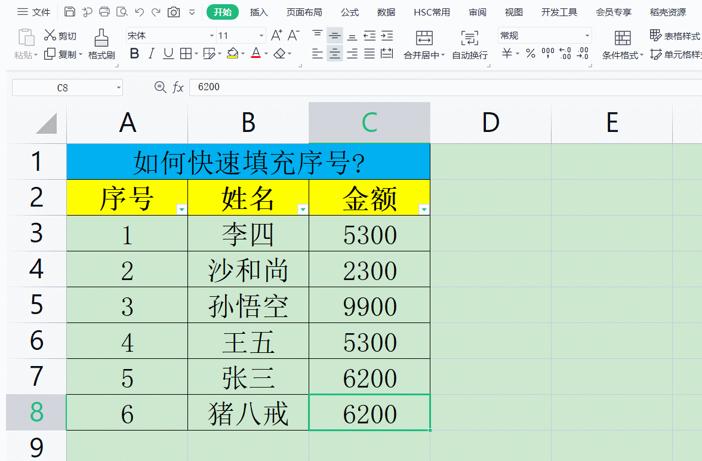Click the Redo arrow
Screen dimensions: 702x461
[x=156, y=12]
